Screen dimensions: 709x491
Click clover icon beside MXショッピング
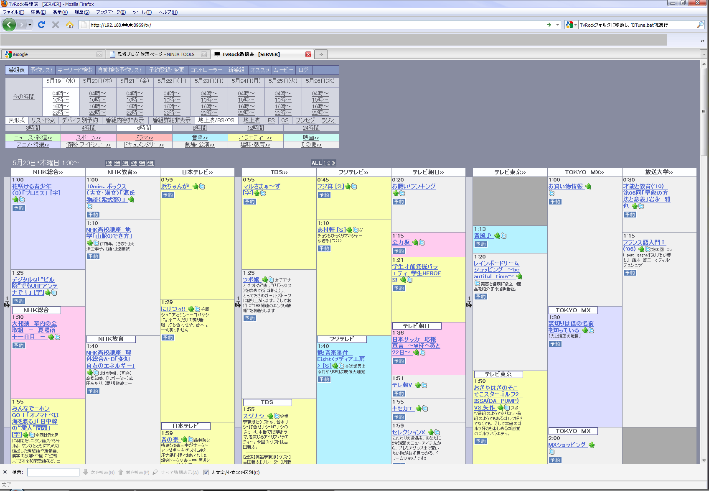[592, 445]
